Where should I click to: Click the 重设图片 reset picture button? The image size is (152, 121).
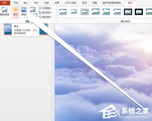click(45, 17)
